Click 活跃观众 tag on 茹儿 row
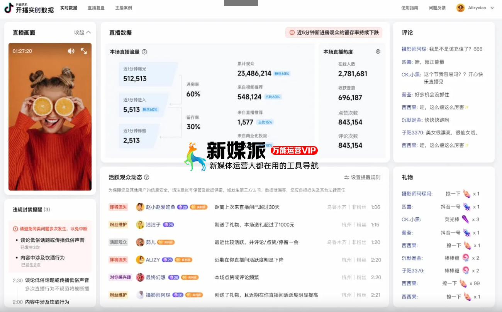The image size is (502, 312). point(118,242)
